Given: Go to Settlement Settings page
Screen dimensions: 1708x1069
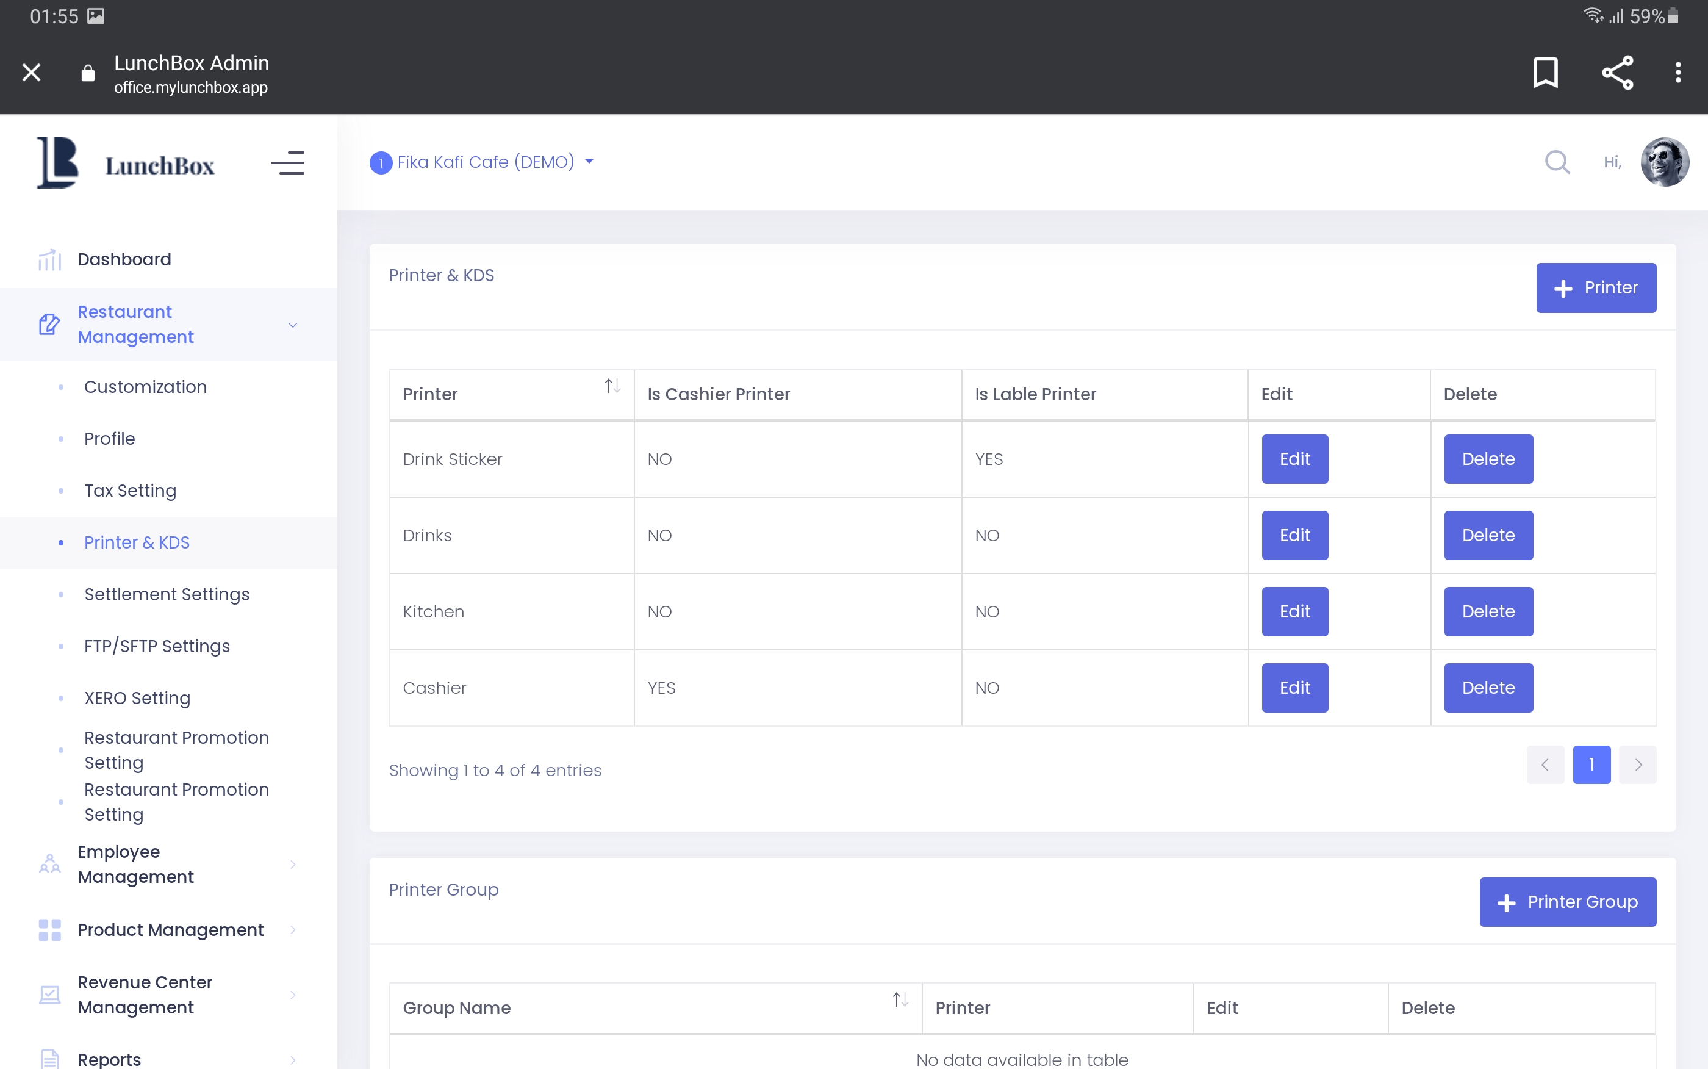Looking at the screenshot, I should coord(167,594).
